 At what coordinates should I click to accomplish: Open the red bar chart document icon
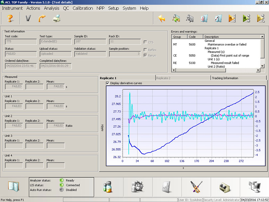(204, 18)
